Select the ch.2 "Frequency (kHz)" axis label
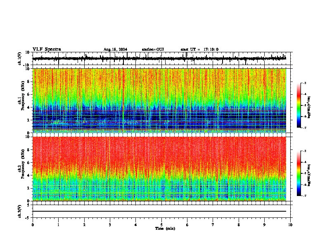This screenshot has width=327, height=252. pyautogui.click(x=23, y=164)
